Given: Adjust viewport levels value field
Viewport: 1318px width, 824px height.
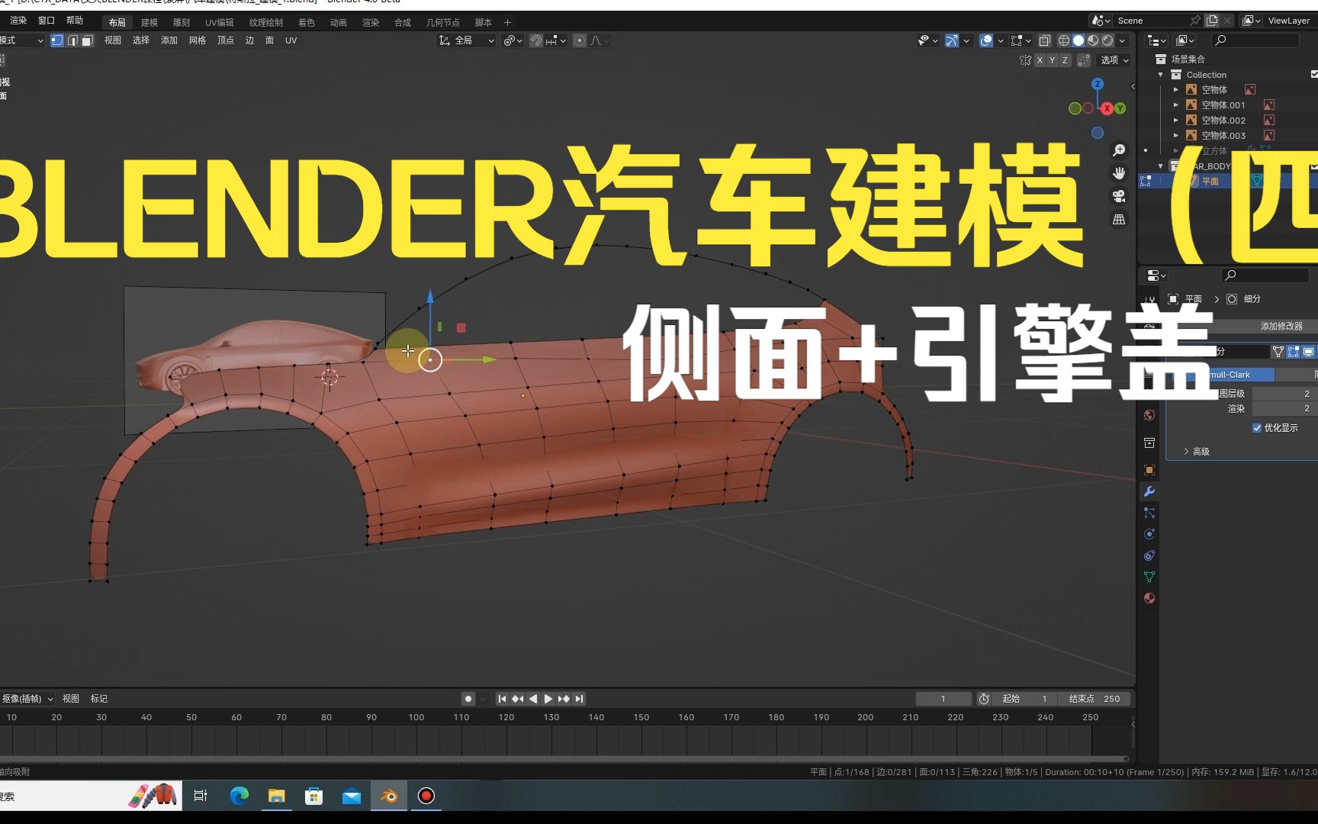Looking at the screenshot, I should click(x=1284, y=394).
